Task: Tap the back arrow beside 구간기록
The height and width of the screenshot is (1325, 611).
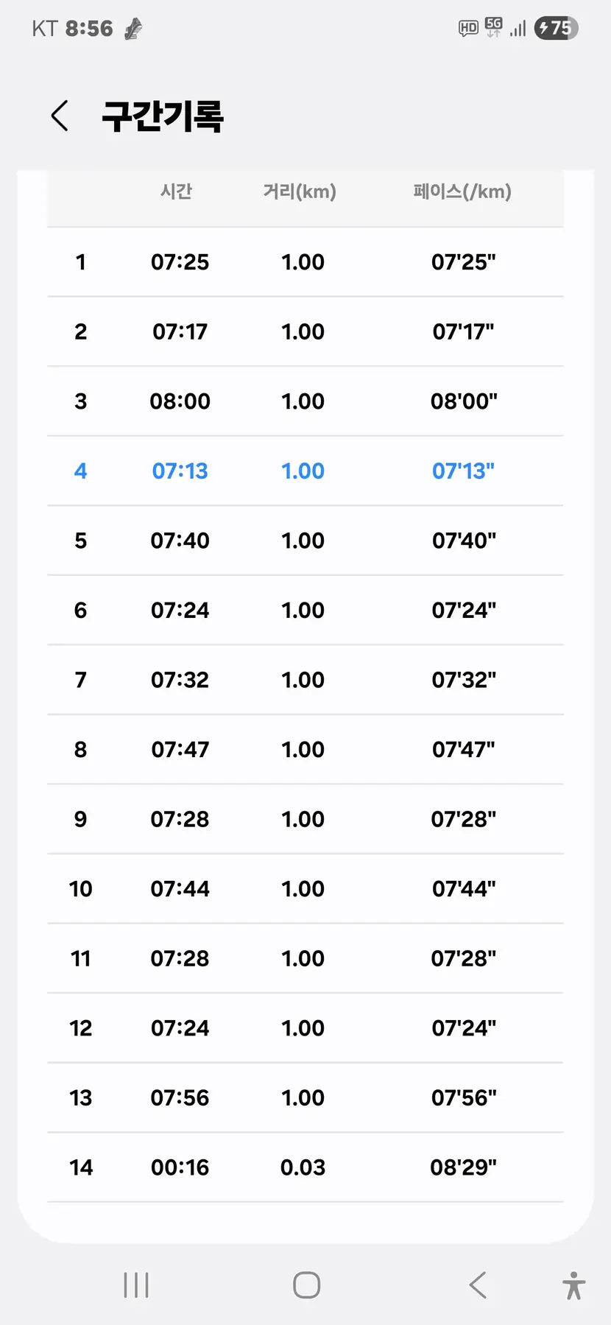Action: 60,116
